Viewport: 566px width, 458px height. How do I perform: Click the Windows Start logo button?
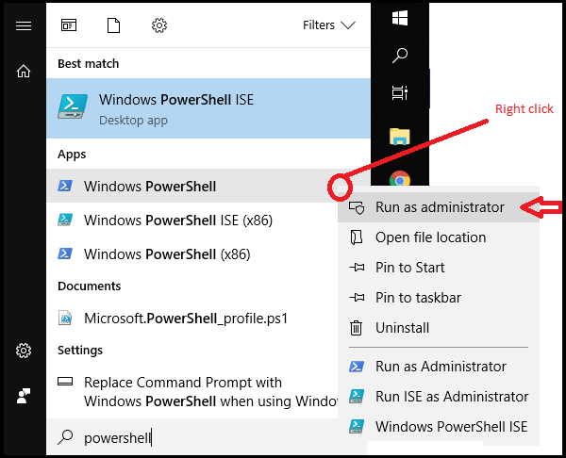point(400,18)
